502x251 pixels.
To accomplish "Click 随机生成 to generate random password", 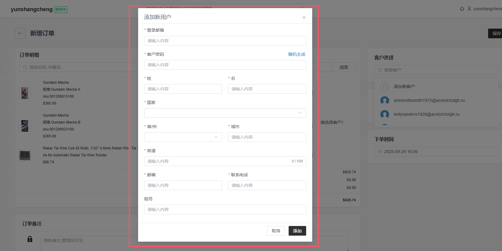I will pyautogui.click(x=296, y=54).
